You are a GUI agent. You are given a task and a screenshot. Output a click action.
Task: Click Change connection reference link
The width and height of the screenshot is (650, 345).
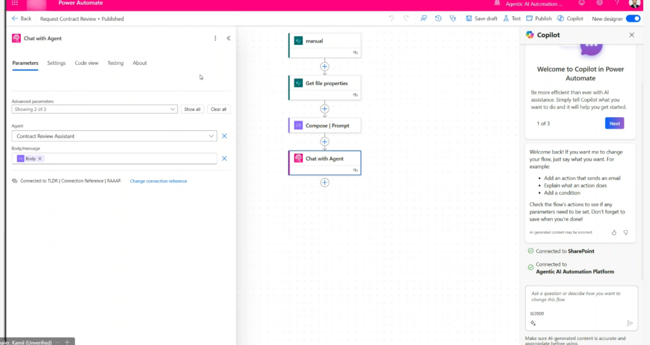[158, 181]
